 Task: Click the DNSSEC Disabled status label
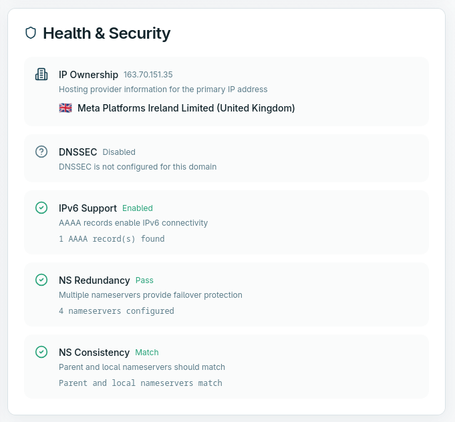pyautogui.click(x=119, y=152)
